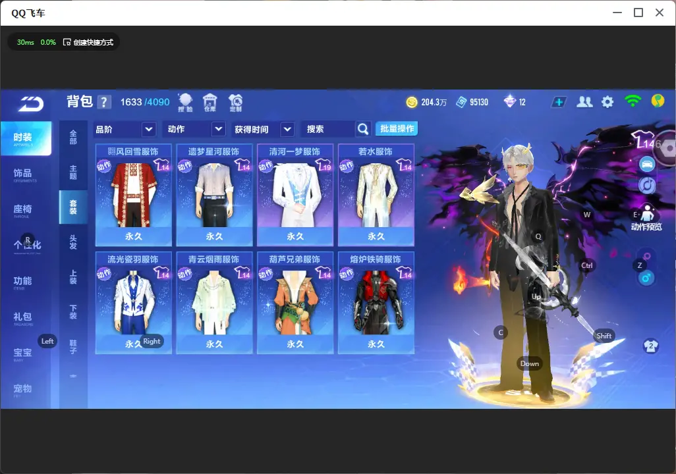Image resolution: width=676 pixels, height=474 pixels.
Task: Click the plus recharge button
Action: (x=559, y=102)
